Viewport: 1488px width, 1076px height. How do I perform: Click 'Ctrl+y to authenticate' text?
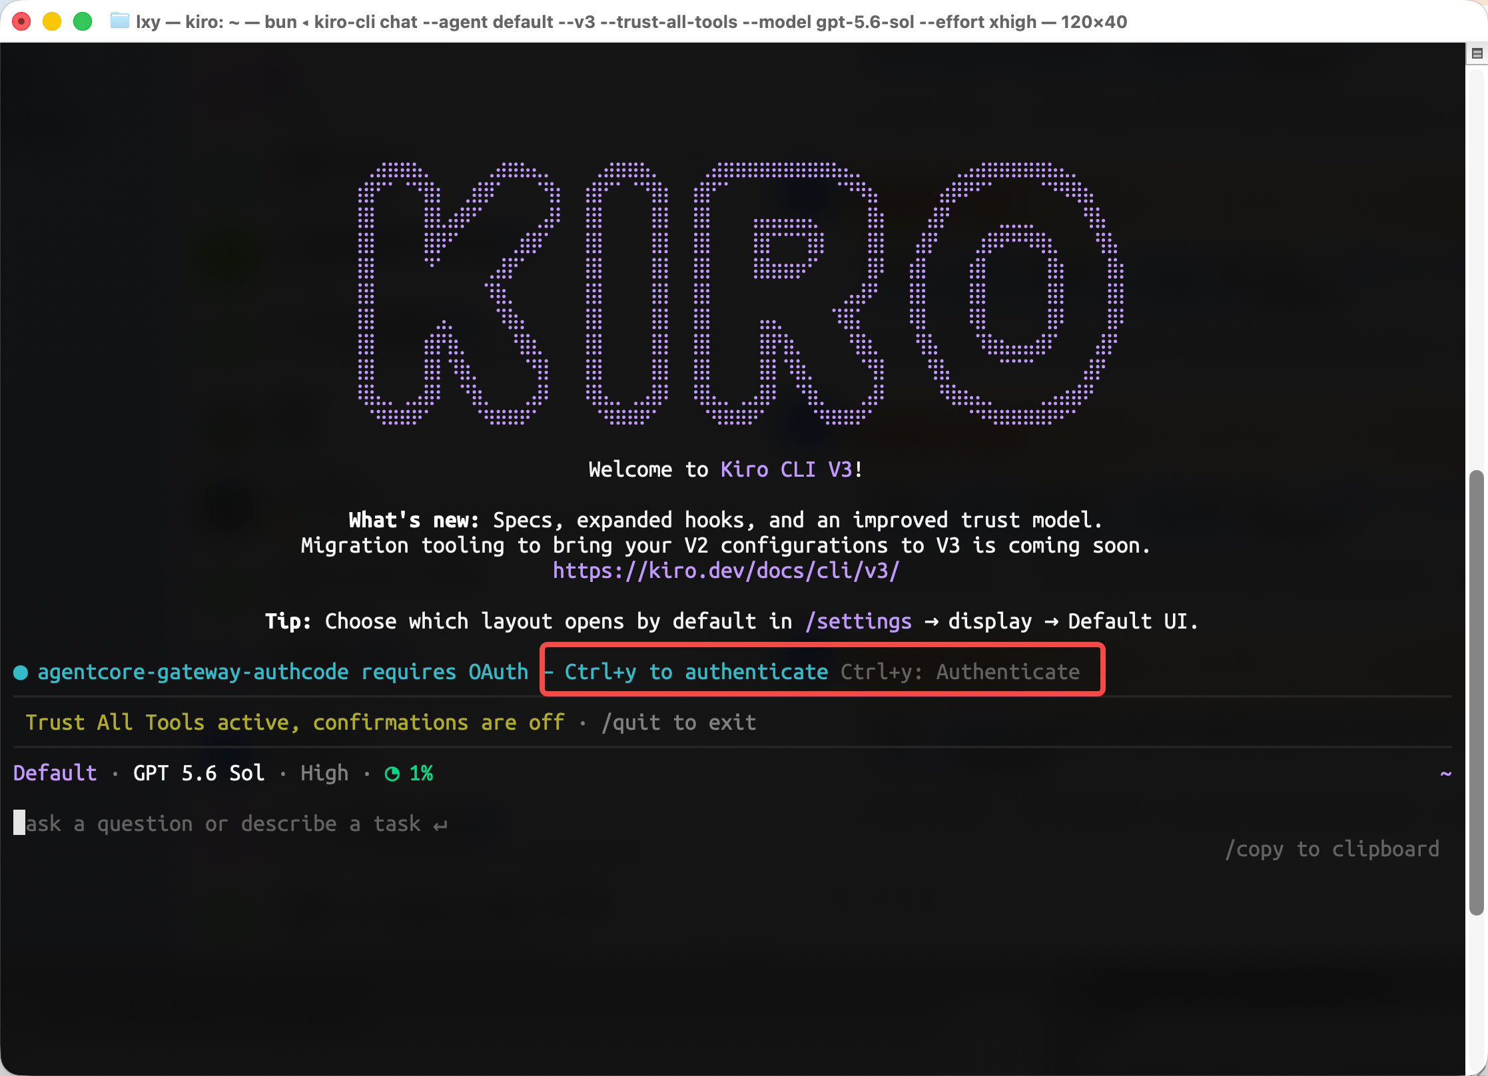coord(697,672)
